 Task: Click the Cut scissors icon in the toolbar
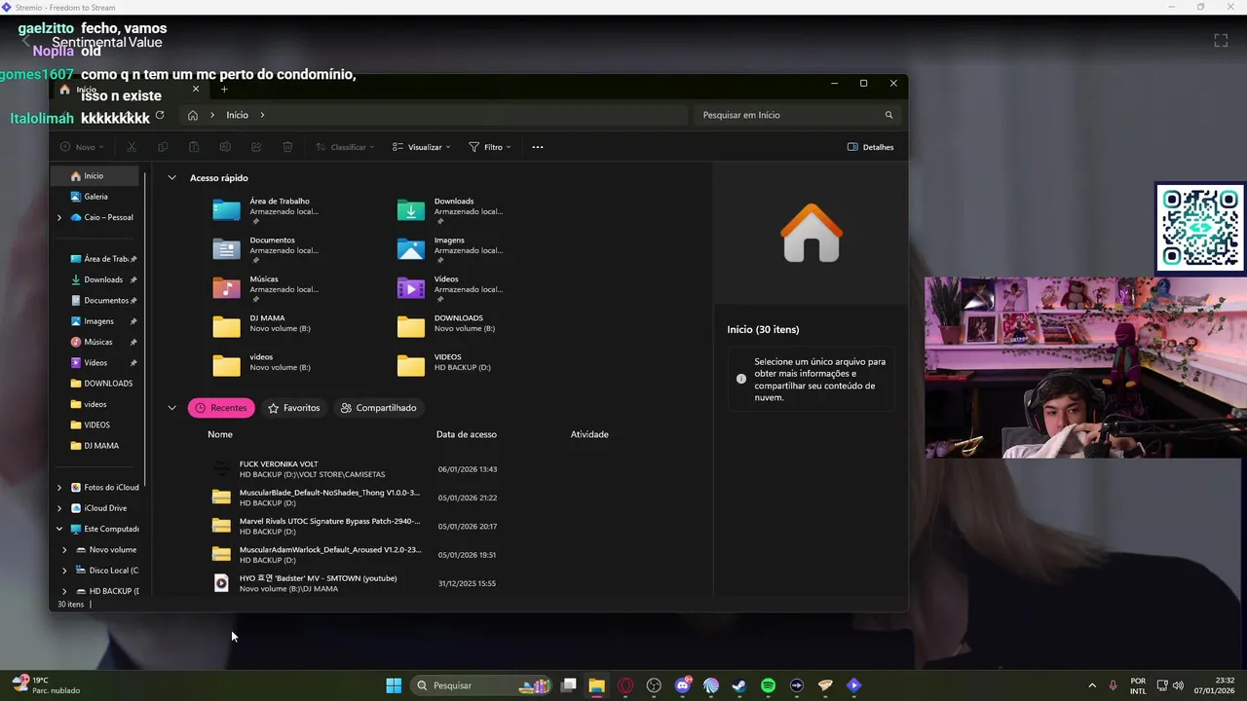(x=132, y=147)
